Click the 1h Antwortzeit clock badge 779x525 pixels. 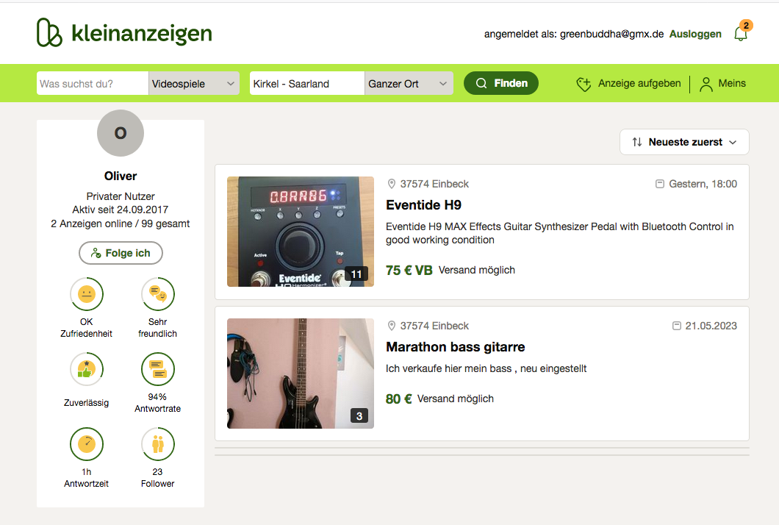(x=87, y=444)
